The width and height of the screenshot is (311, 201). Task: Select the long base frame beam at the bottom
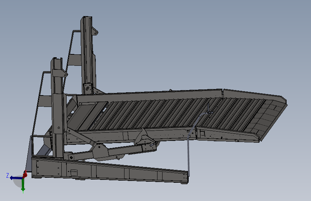pos(110,170)
